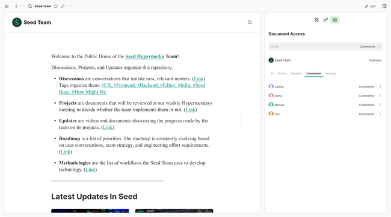Image resolution: width=391 pixels, height=217 pixels.
Task: Open options menu for Teo
Action: 380,114
